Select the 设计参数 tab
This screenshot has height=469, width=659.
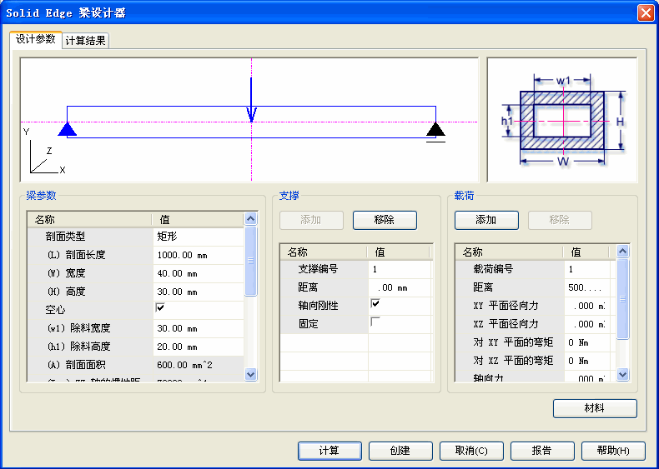pyautogui.click(x=36, y=39)
